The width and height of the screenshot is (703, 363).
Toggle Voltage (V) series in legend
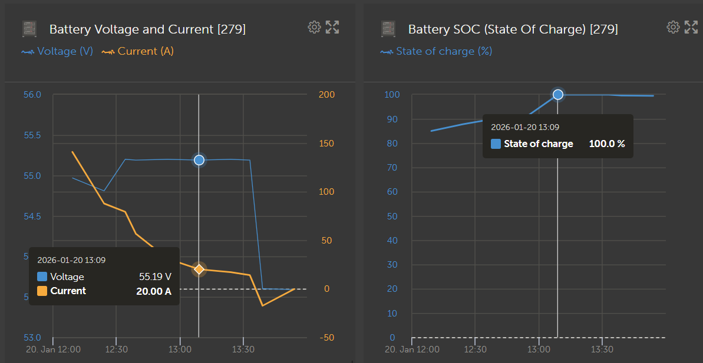coord(58,51)
